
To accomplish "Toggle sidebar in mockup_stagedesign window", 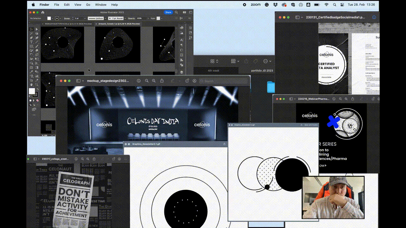I will pyautogui.click(x=78, y=81).
